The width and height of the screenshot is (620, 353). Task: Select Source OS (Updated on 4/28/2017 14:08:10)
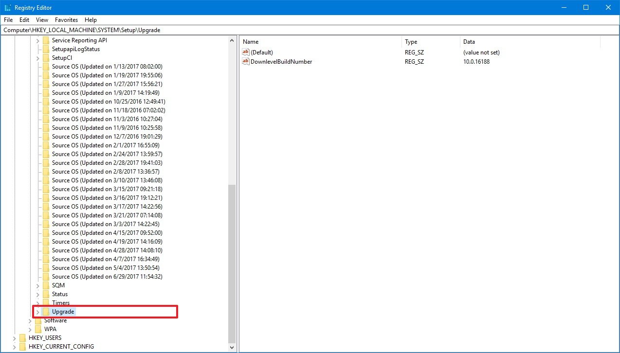(107, 250)
